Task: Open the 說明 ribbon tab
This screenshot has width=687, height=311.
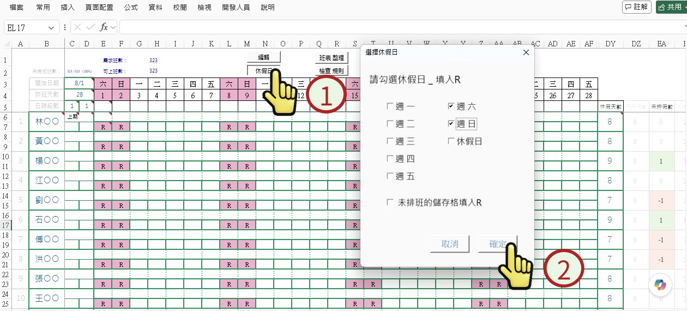Action: (x=268, y=8)
